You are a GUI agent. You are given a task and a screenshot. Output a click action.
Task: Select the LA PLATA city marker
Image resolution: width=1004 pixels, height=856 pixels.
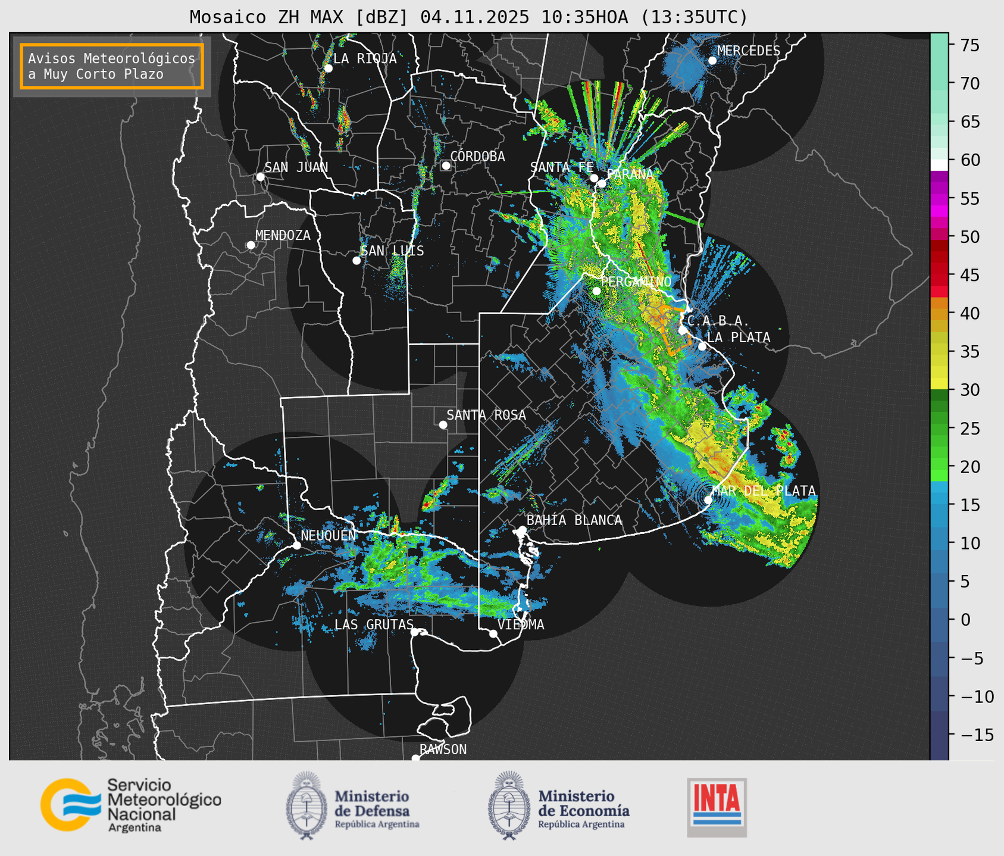pos(702,346)
